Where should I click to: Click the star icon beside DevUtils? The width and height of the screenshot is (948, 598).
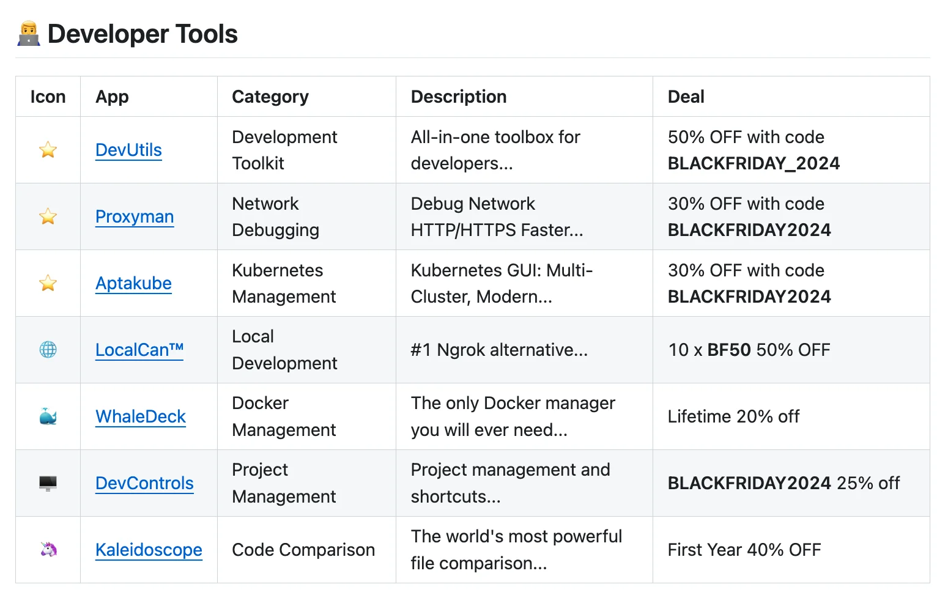48,150
